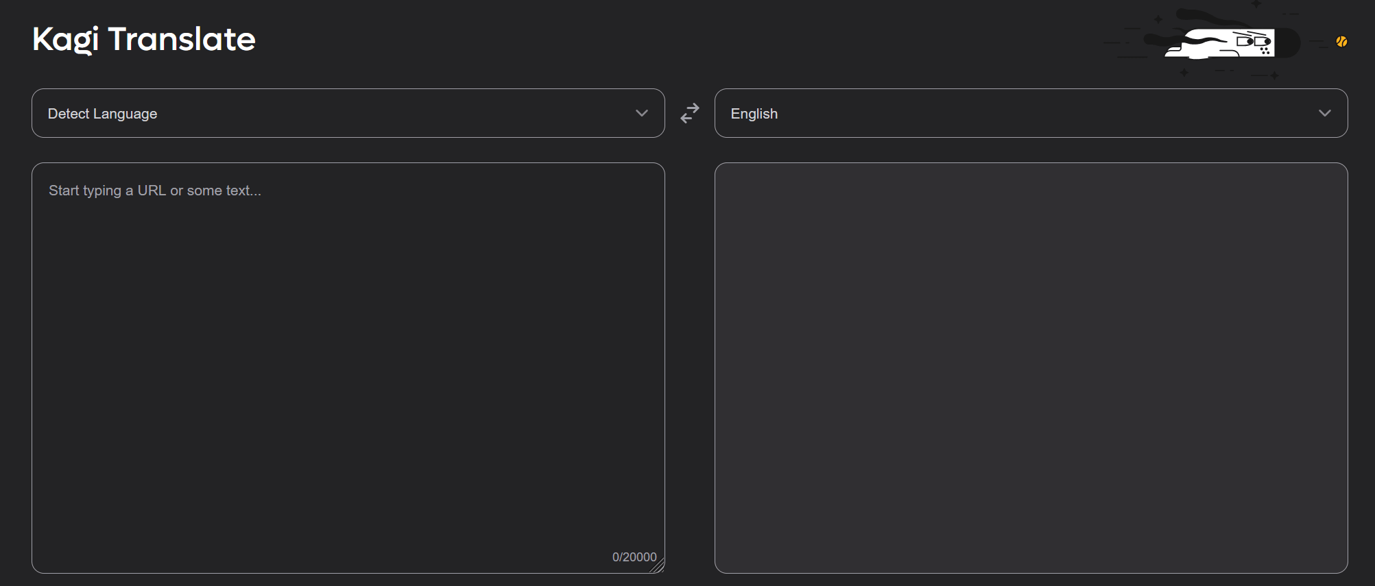The height and width of the screenshot is (586, 1375).
Task: Click the chevron arrow in Detect Language box
Action: coord(641,113)
